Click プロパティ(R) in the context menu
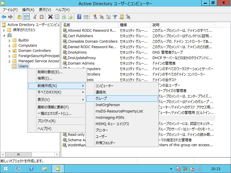231x173 pixels. click(46, 121)
